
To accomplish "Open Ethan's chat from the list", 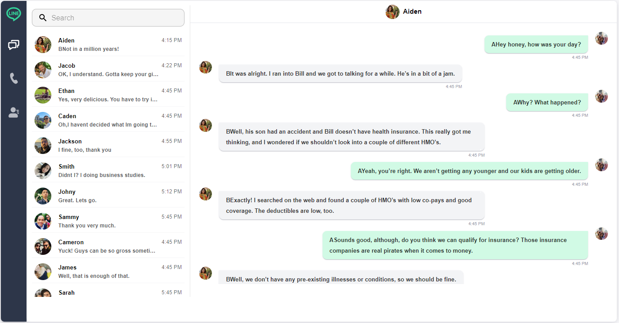I will pyautogui.click(x=108, y=95).
